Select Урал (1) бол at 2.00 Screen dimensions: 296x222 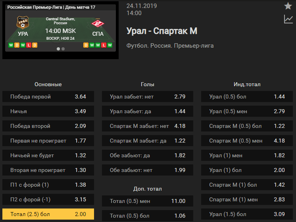click(x=247, y=170)
